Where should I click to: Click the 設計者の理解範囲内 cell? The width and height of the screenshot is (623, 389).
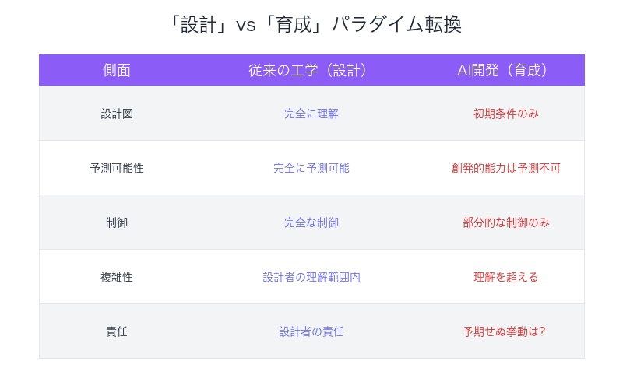tap(311, 277)
